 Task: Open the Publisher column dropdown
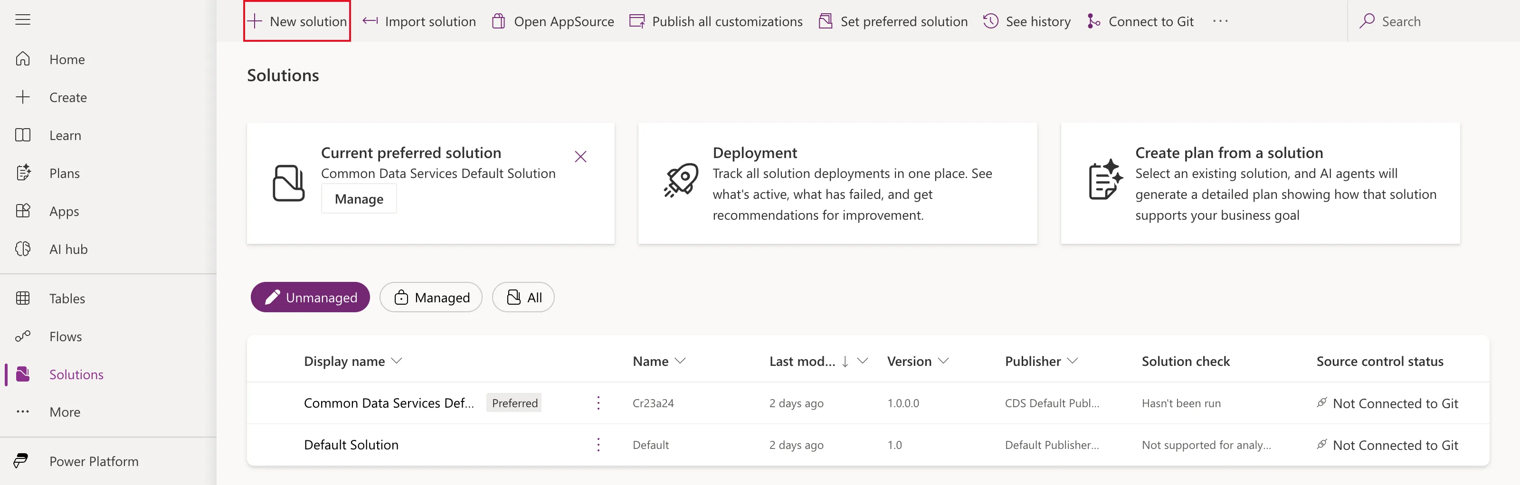1072,361
